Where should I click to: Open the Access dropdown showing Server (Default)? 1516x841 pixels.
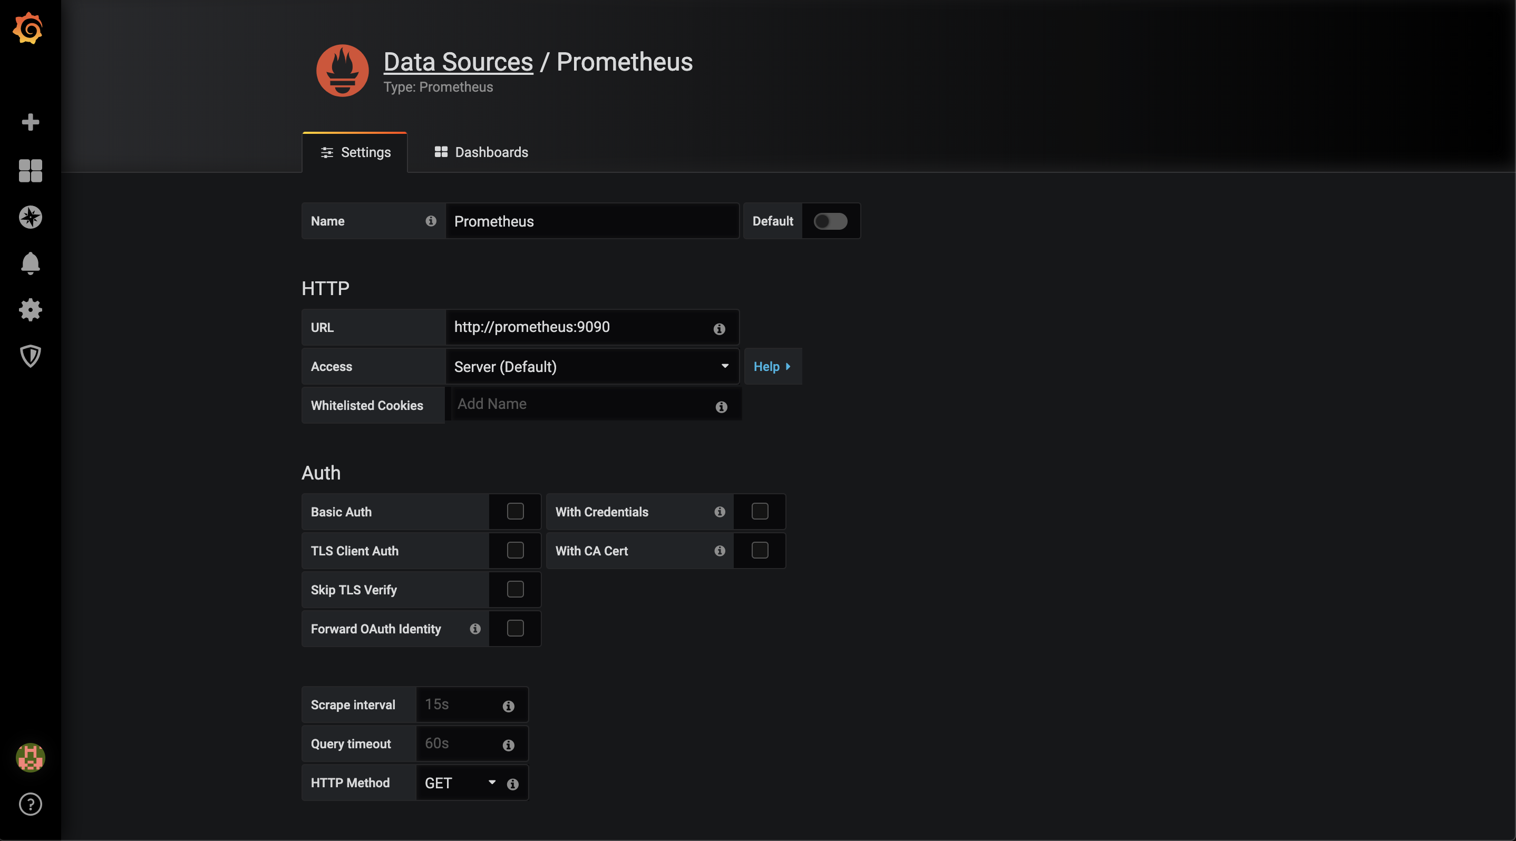592,366
